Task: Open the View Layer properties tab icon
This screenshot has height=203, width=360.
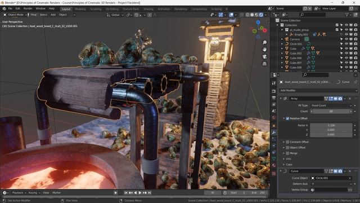Action: [274, 104]
